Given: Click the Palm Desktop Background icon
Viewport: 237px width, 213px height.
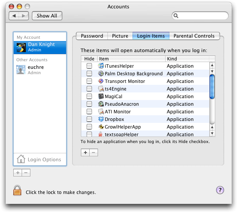Looking at the screenshot, I should click(101, 73).
